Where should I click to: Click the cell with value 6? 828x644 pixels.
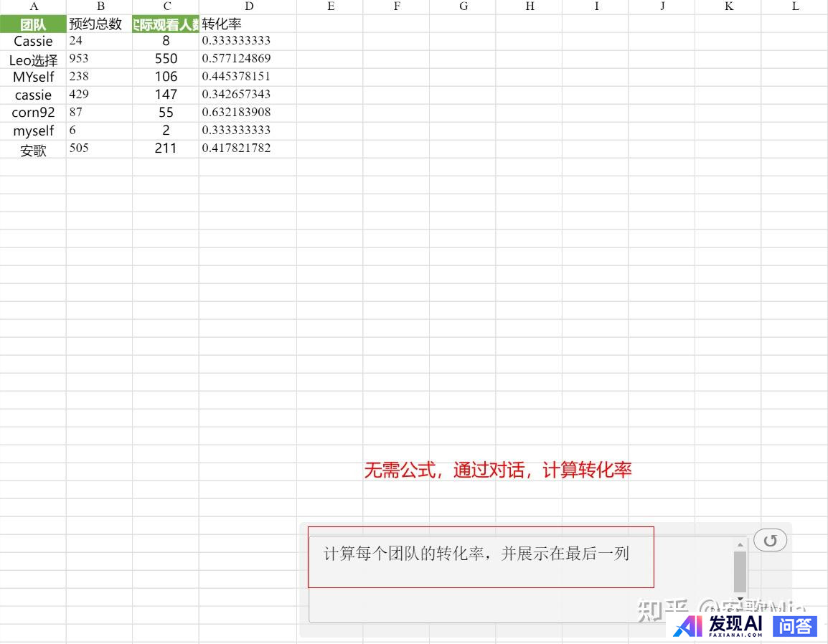(100, 131)
